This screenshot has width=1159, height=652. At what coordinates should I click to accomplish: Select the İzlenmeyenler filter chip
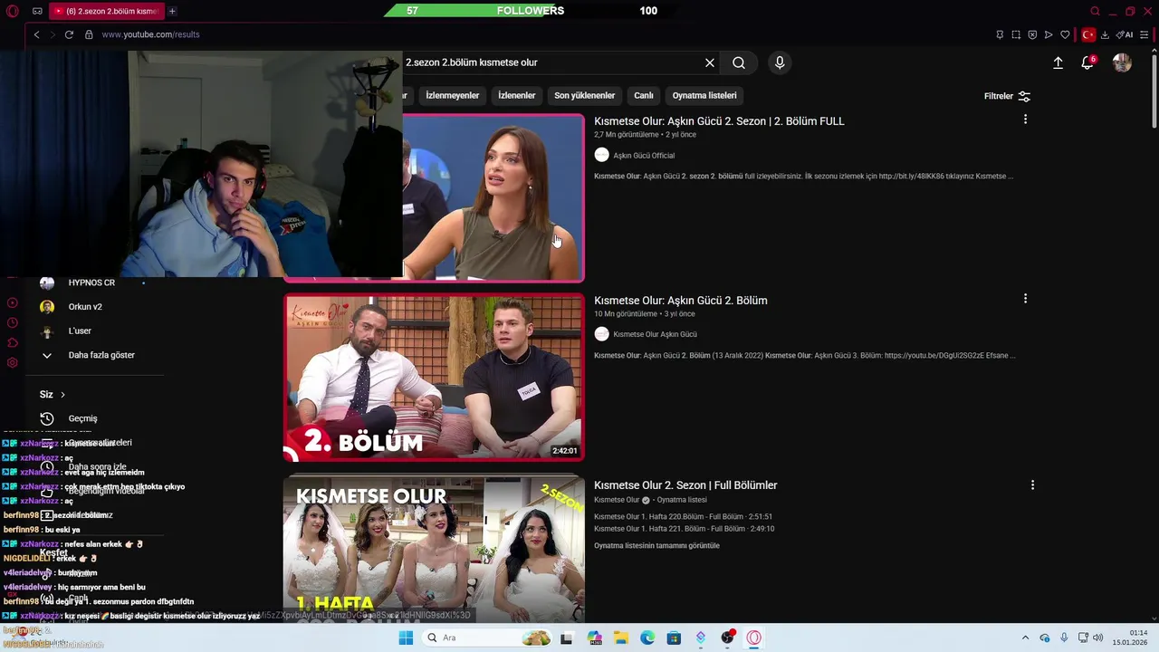tap(452, 95)
